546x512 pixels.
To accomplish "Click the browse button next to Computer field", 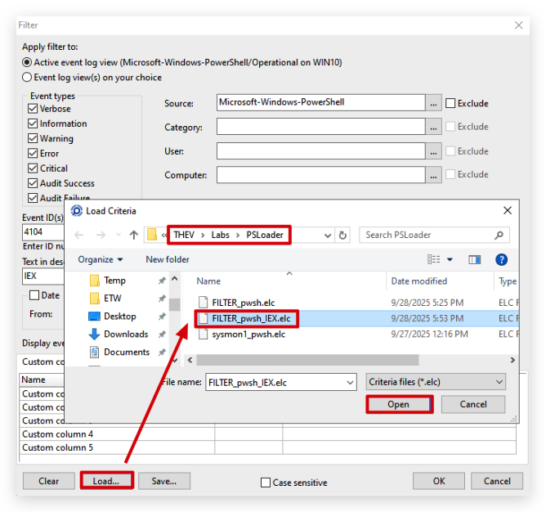I will point(433,175).
